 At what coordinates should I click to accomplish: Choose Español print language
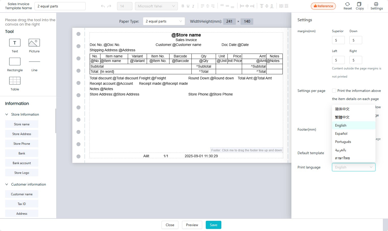tap(353, 133)
